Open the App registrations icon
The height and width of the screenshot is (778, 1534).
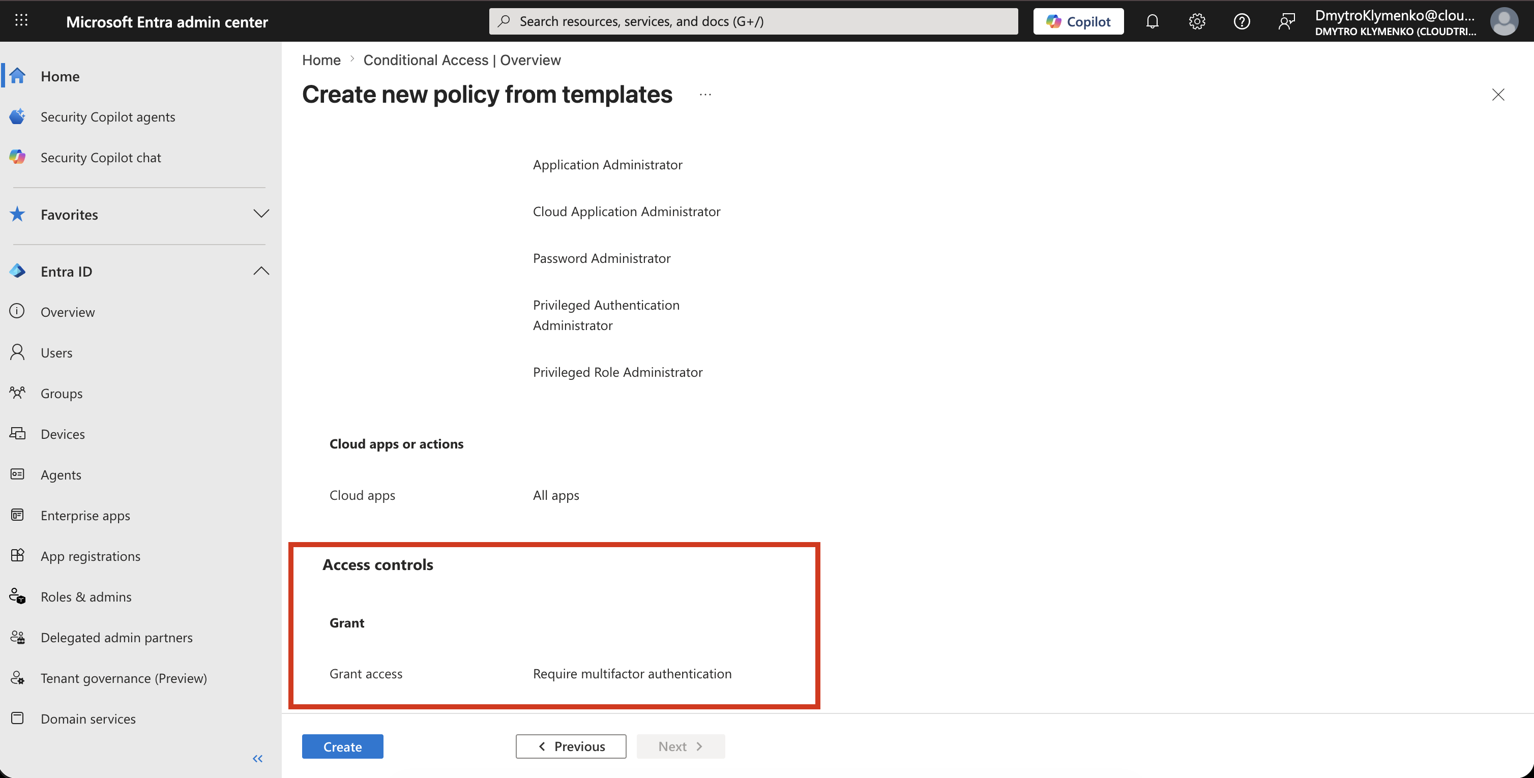coord(17,555)
